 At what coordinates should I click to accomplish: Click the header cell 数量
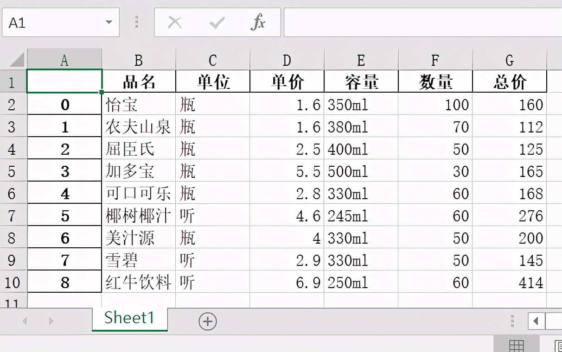coord(435,82)
